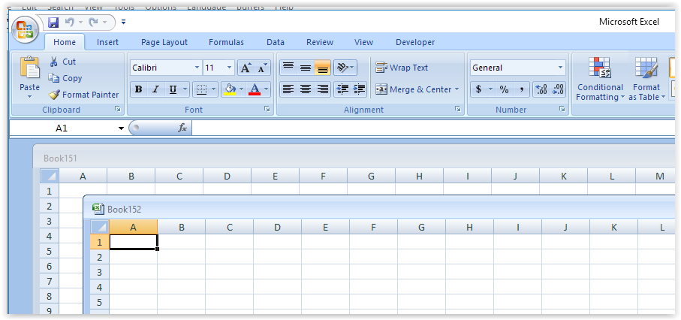The width and height of the screenshot is (681, 320).
Task: Toggle Bottom Align vertical alignment
Action: [322, 68]
